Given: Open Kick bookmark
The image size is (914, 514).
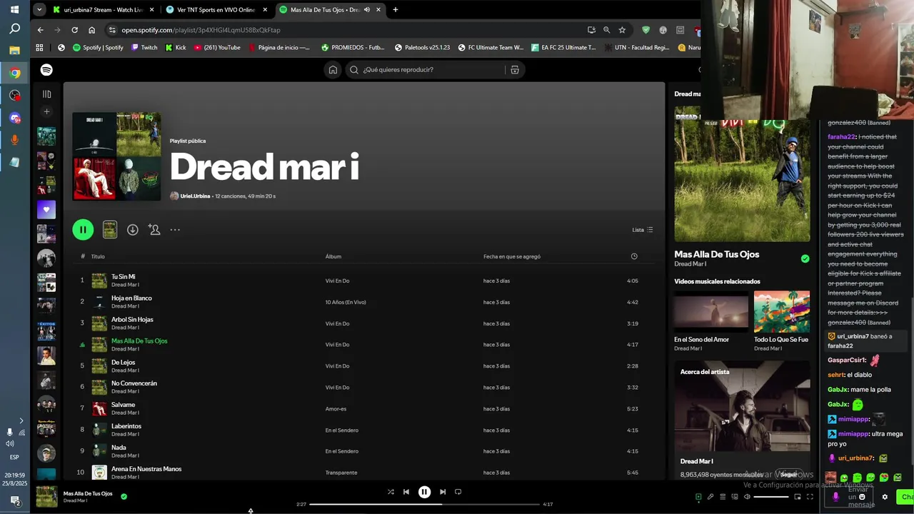Looking at the screenshot, I should [x=176, y=48].
